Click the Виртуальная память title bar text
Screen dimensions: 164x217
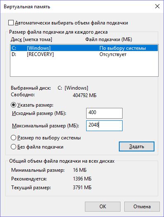point(27,7)
